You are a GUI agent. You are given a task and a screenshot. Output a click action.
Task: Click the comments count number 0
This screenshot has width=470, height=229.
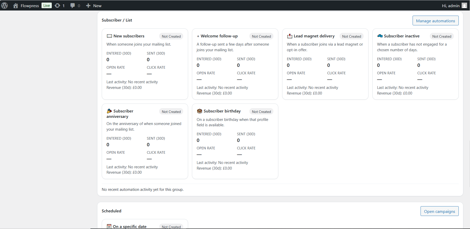pos(79,6)
